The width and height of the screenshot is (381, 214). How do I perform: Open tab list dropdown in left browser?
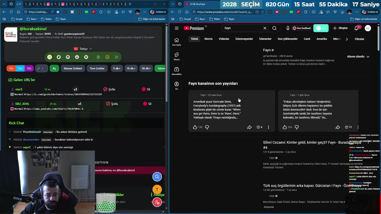[x=4, y=4]
